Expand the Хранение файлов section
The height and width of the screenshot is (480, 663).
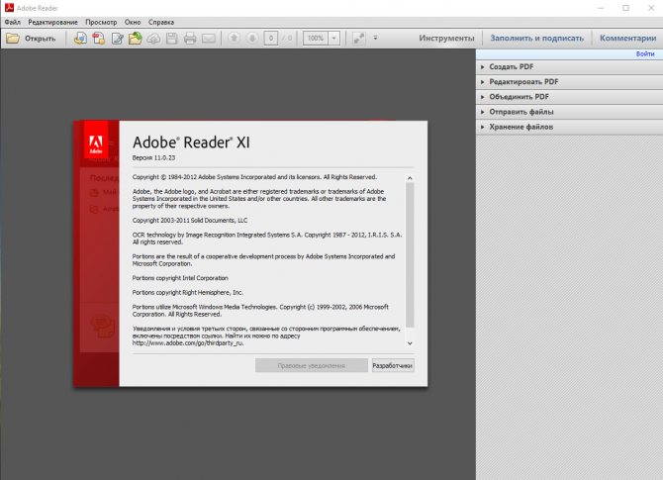tap(569, 127)
